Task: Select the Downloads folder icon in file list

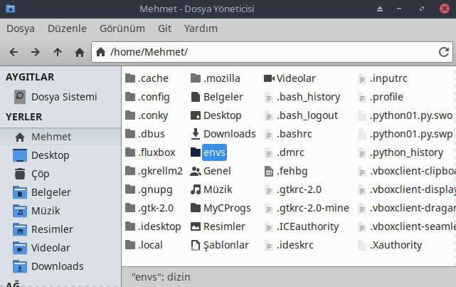Action: pos(196,134)
